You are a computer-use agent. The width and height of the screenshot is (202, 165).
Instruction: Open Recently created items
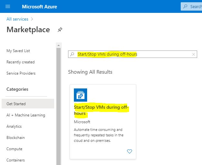[x=20, y=62]
